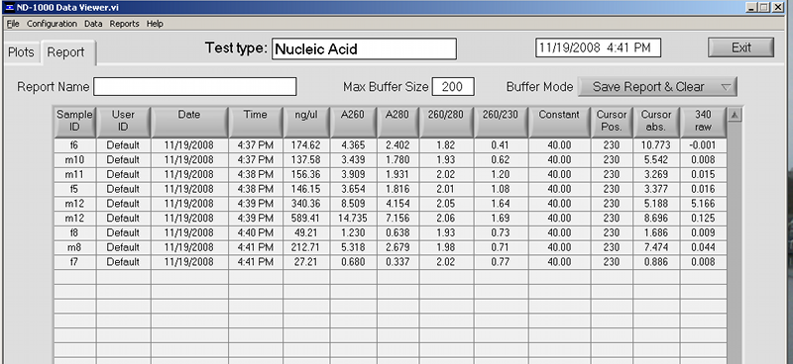This screenshot has height=364, width=793.
Task: Select sample ID cell f8
Action: (74, 233)
